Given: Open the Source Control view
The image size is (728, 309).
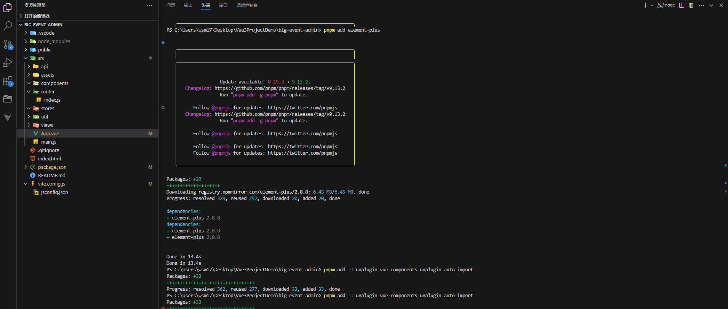Looking at the screenshot, I should (x=8, y=44).
